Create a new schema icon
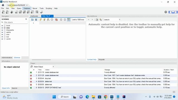Screen dimensions: 178x100 tap(17, 12)
